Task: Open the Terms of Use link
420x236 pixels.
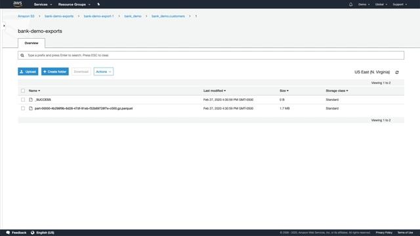Action: [406, 233]
